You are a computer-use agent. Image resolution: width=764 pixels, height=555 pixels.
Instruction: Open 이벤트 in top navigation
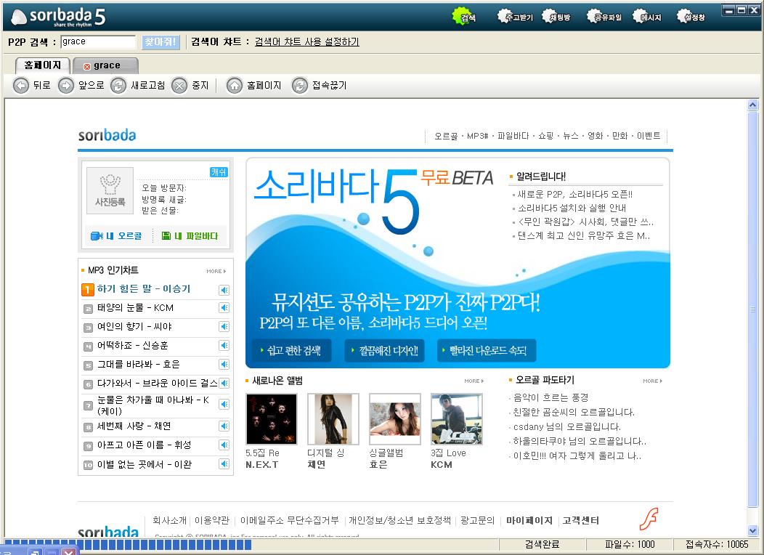tap(649, 136)
